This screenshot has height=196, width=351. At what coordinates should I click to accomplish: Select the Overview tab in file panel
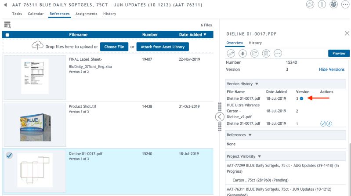pos(235,43)
